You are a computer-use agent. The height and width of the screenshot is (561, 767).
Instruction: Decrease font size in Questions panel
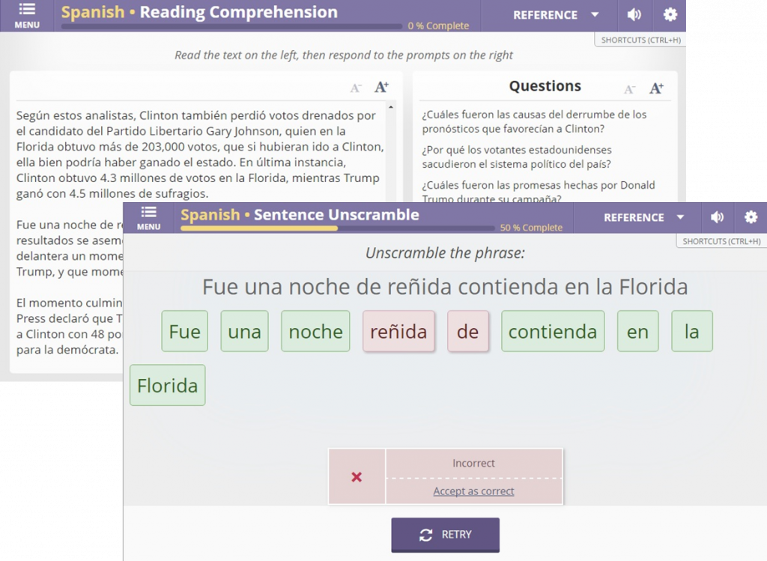630,89
